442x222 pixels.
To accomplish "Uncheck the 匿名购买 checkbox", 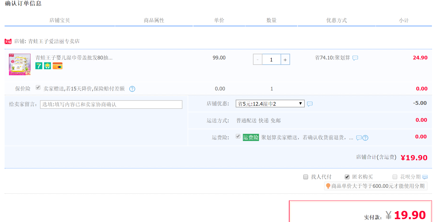I will pyautogui.click(x=347, y=177).
